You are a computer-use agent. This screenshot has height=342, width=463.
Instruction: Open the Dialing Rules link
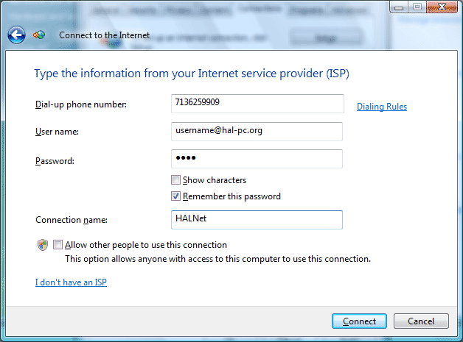click(381, 107)
